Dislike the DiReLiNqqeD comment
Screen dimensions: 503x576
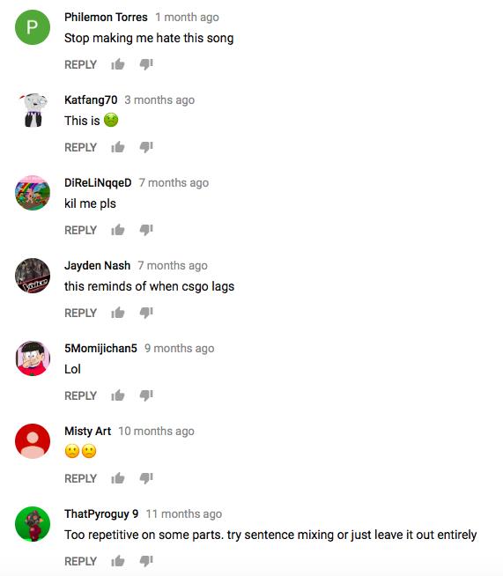[146, 230]
